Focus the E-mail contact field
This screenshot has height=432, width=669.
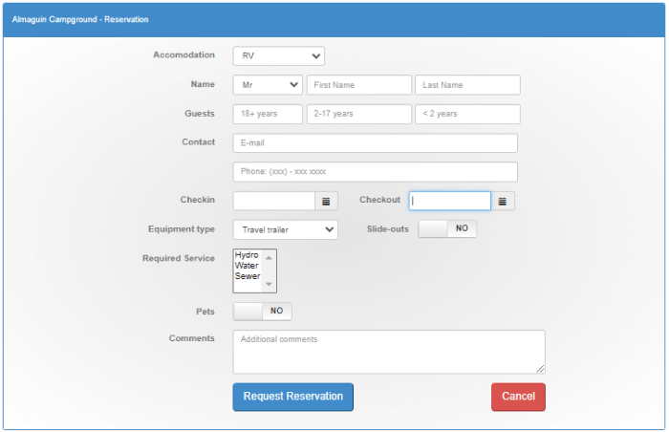375,143
